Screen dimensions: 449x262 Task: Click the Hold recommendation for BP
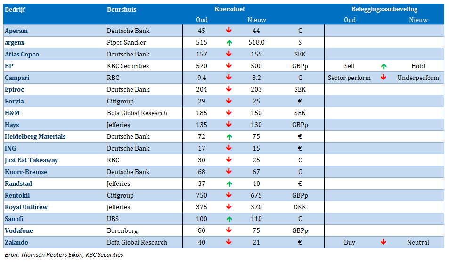tap(418, 66)
